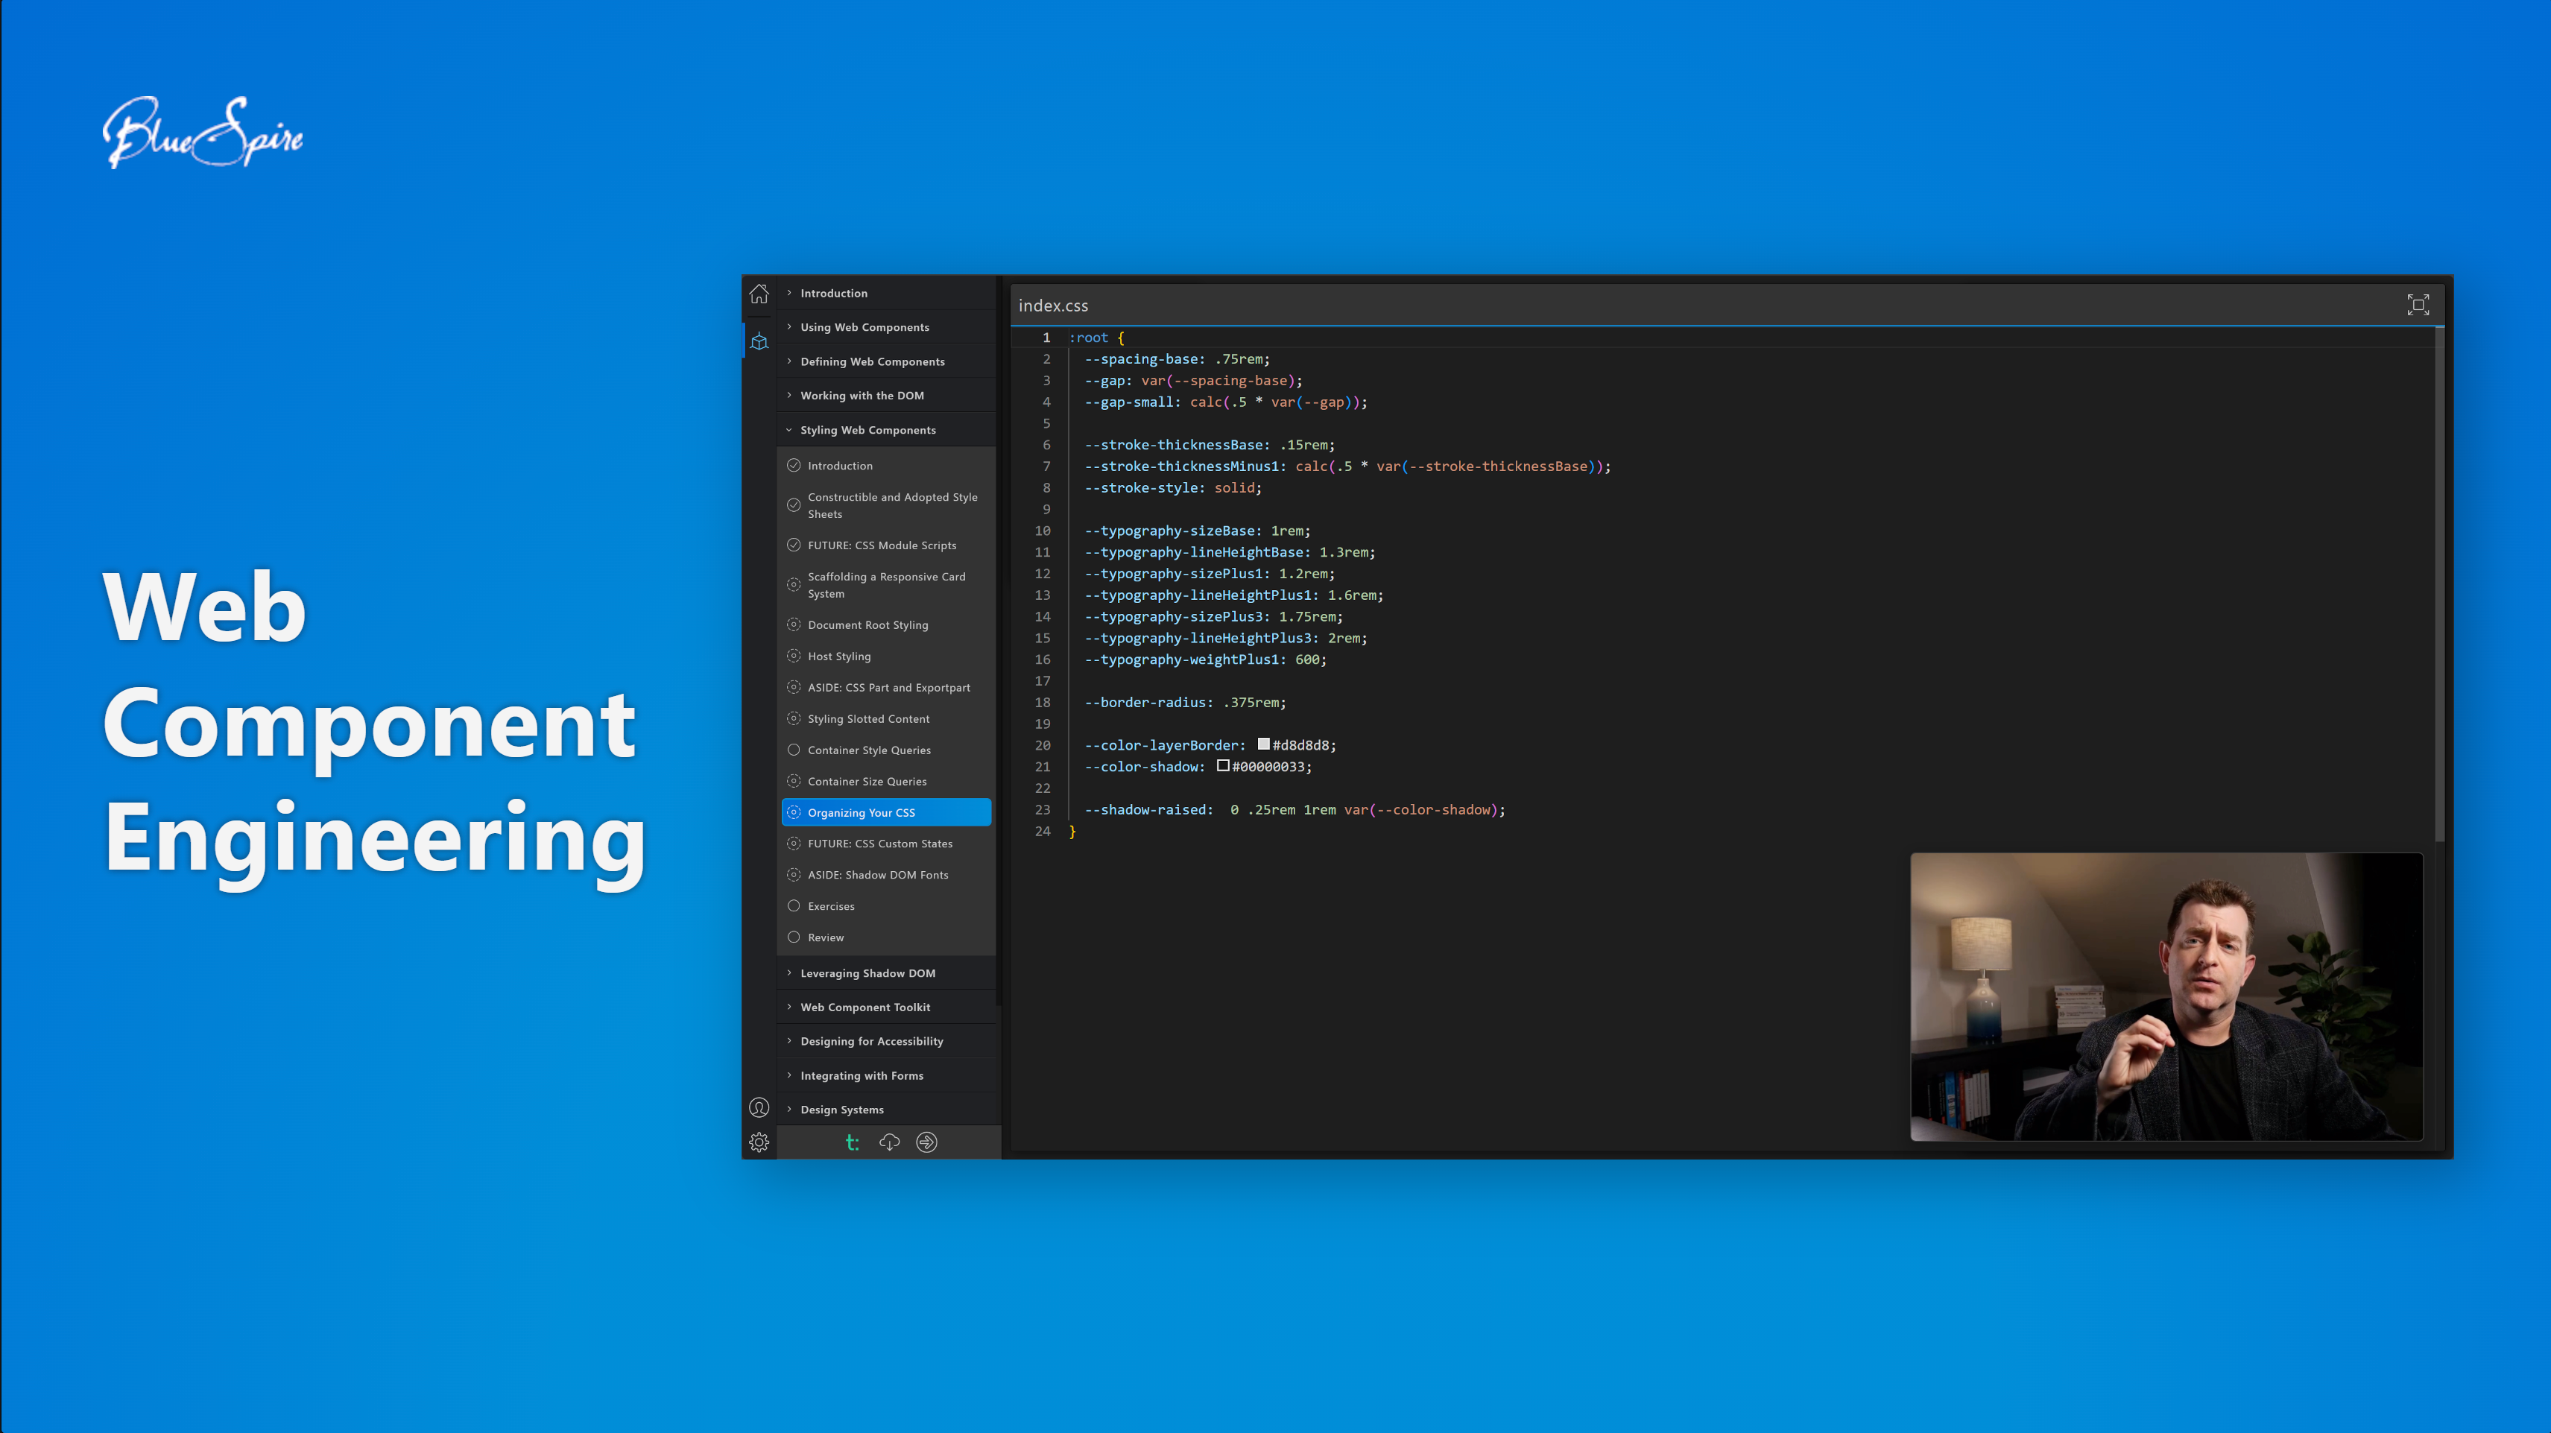This screenshot has width=2551, height=1433.
Task: Expand the Leveraging Shadow DOM section
Action: (867, 973)
